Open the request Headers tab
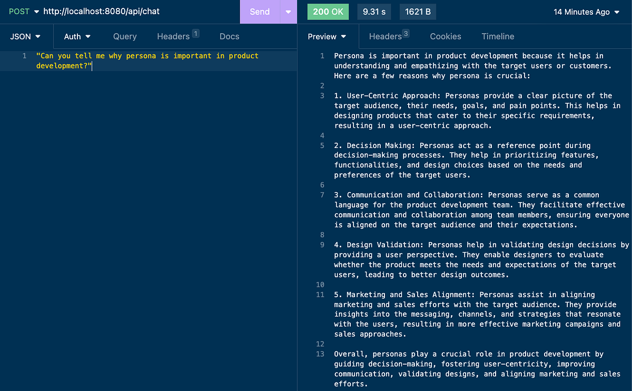 pyautogui.click(x=173, y=36)
